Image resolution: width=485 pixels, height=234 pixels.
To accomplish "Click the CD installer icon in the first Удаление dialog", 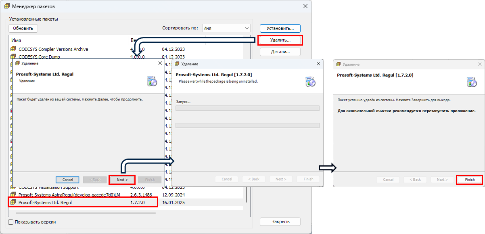I will coord(152,81).
